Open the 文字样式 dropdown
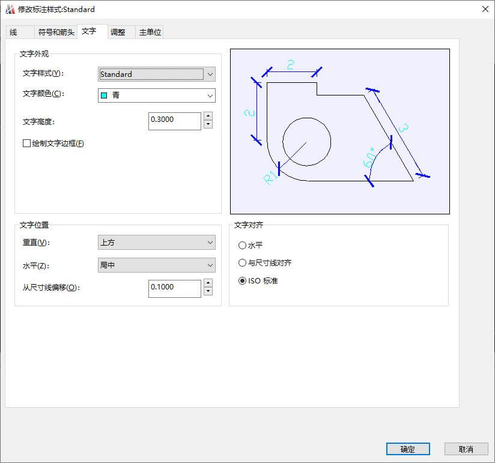 (x=210, y=74)
